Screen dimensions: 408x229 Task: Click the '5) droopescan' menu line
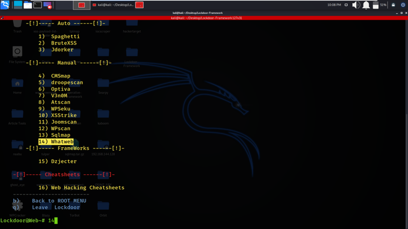click(x=61, y=83)
